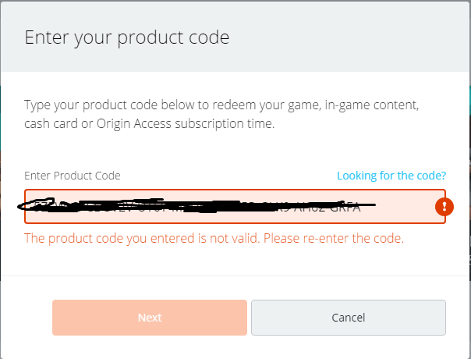
Task: Click the 'Enter your product code' heading
Action: coord(127,37)
